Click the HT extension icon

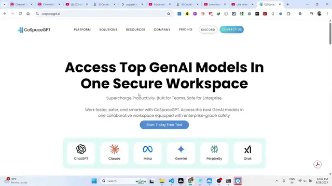257,14
